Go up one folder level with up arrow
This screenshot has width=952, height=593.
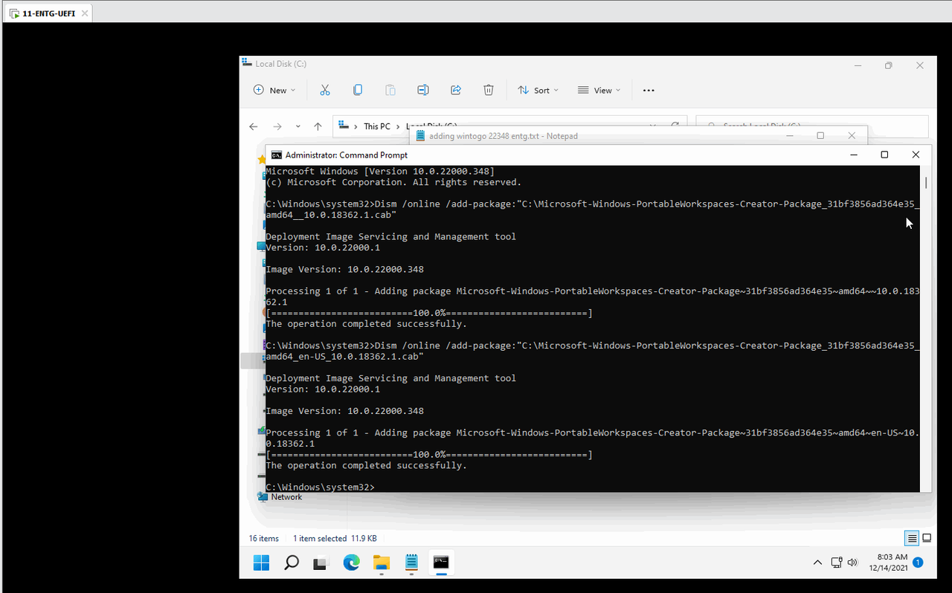(x=318, y=126)
